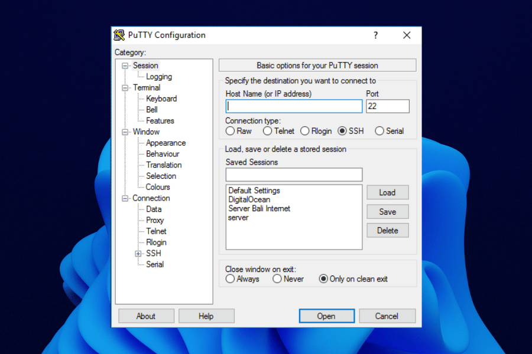Open the connection
The height and width of the screenshot is (354, 532).
click(326, 316)
